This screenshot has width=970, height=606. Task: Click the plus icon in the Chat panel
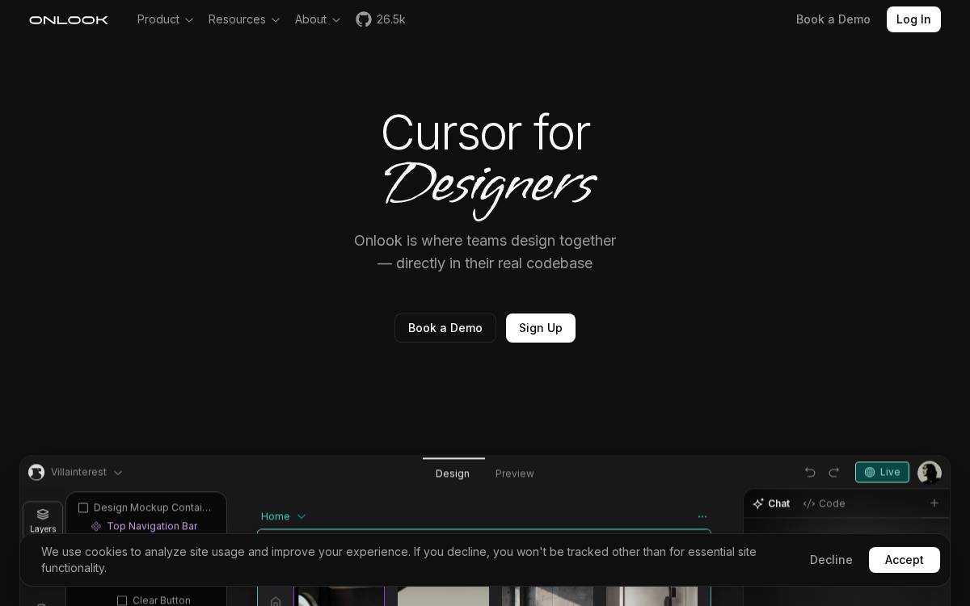(934, 503)
